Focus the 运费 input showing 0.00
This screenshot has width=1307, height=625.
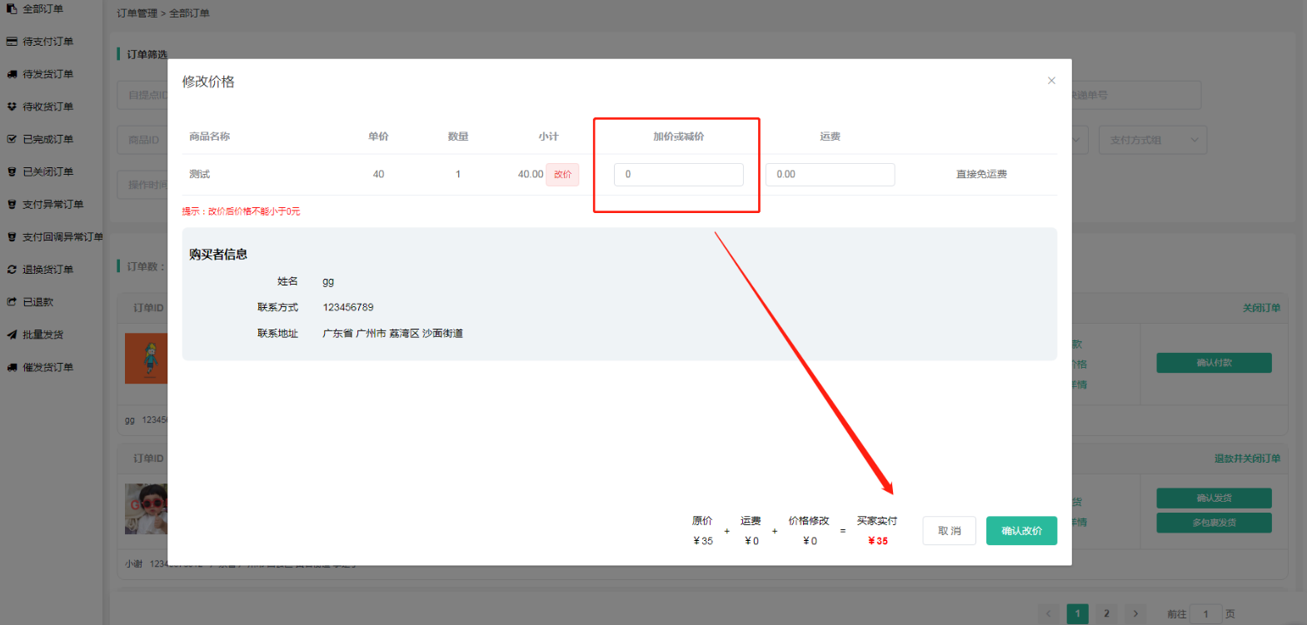[830, 175]
